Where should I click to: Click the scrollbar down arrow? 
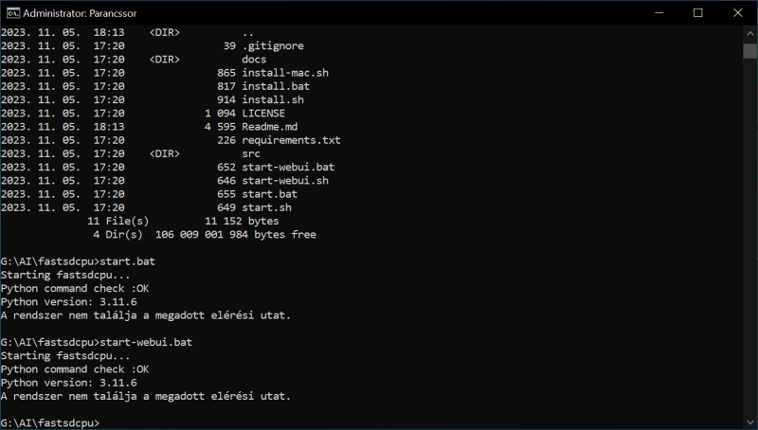749,422
